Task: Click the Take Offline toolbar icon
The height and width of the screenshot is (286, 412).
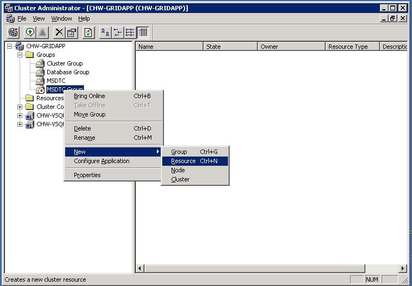Action: 42,32
